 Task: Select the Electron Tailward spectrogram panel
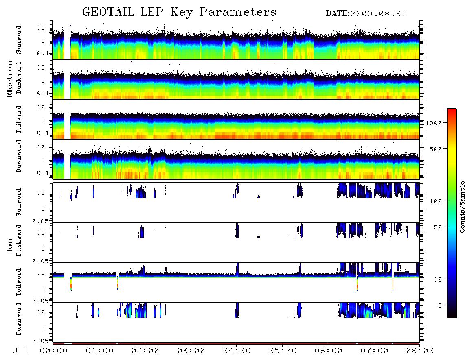(236, 120)
